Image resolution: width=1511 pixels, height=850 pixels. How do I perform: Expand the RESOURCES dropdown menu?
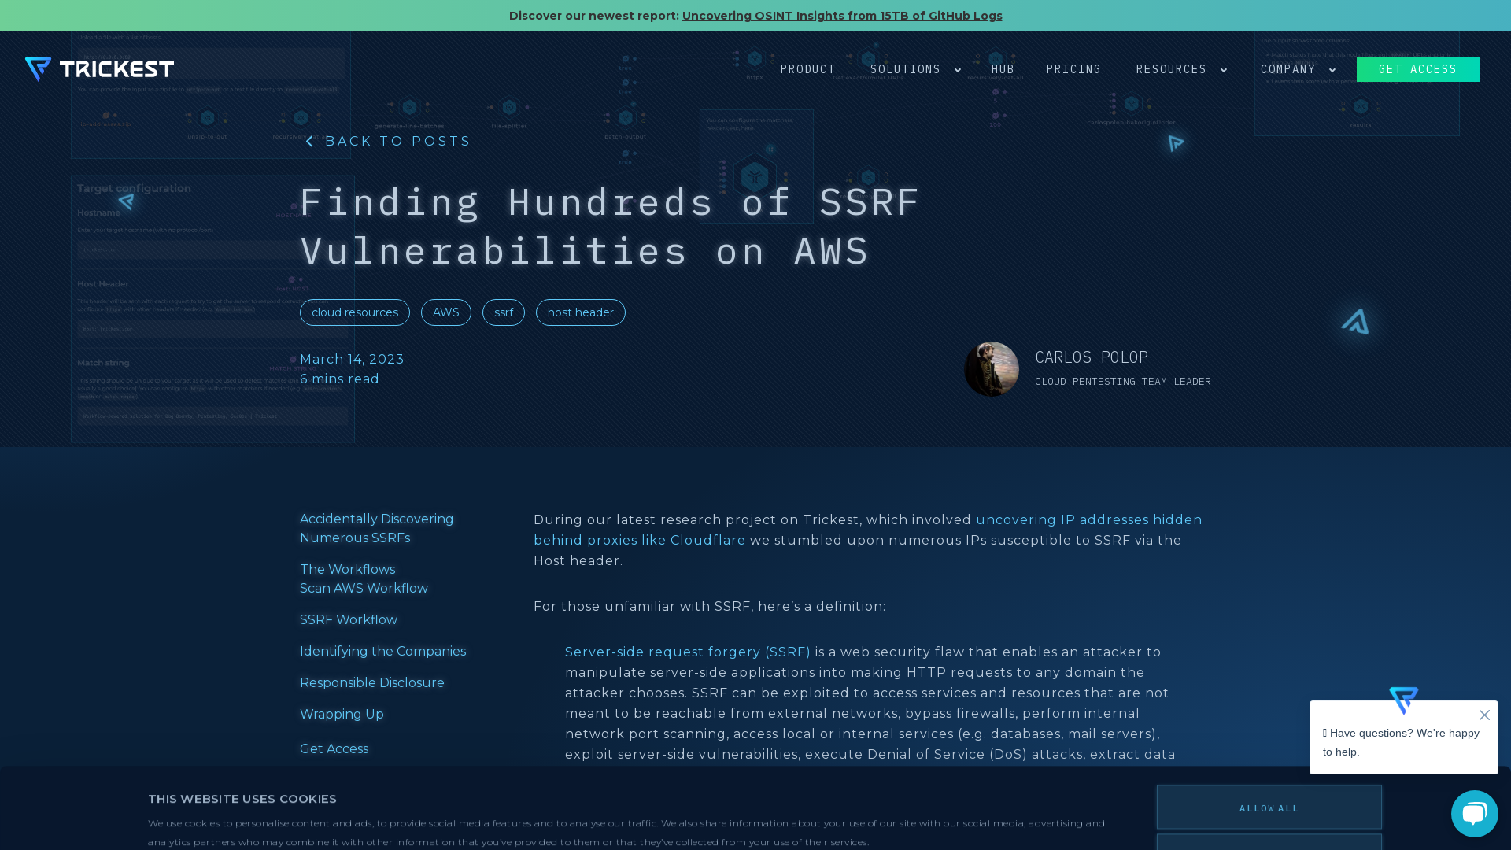(x=1182, y=68)
